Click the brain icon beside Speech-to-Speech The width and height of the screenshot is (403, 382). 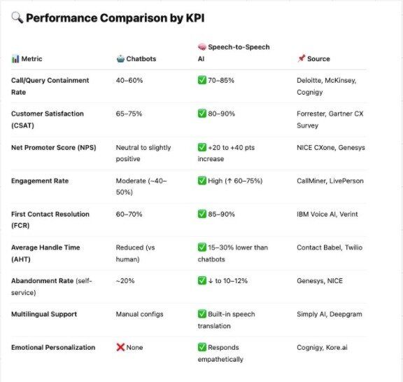202,47
